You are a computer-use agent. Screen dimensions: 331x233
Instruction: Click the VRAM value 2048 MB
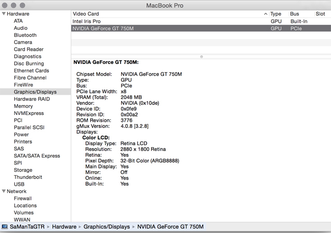click(131, 97)
